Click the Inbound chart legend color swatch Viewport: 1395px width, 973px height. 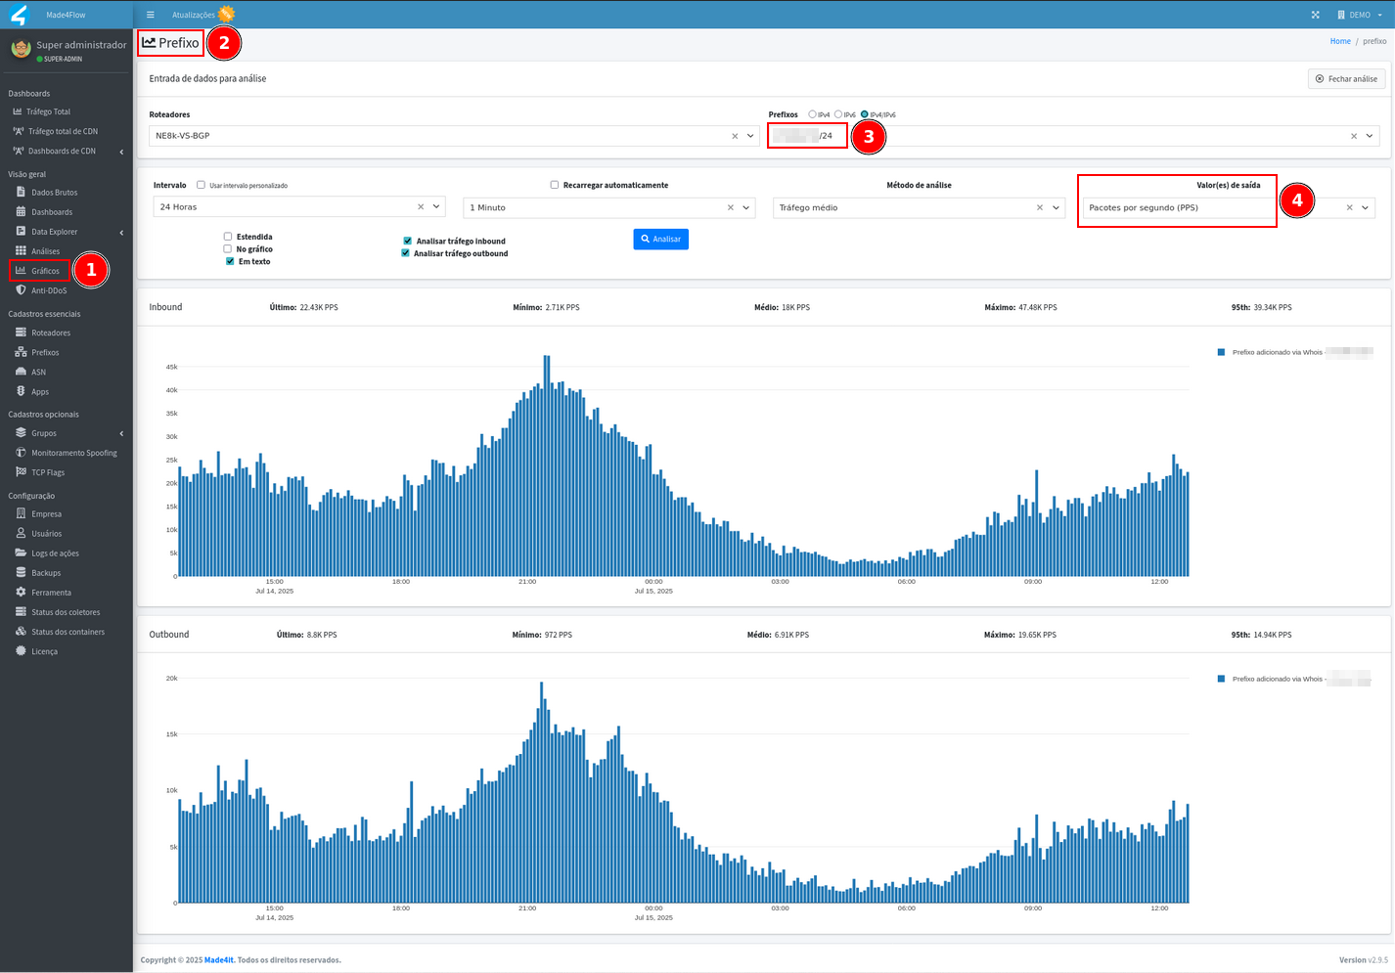pyautogui.click(x=1221, y=352)
